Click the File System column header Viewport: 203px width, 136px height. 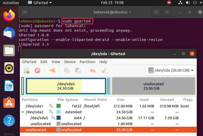pos(68,100)
